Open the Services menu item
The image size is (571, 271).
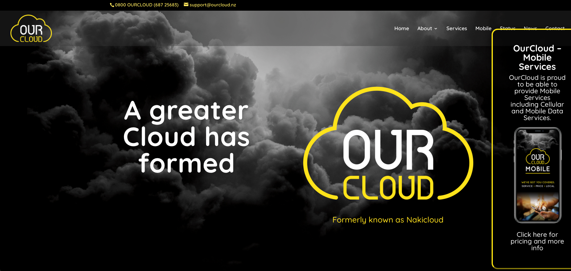(x=456, y=28)
